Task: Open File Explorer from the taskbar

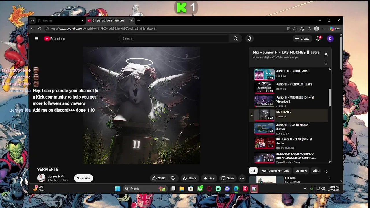Action: tap(182, 189)
